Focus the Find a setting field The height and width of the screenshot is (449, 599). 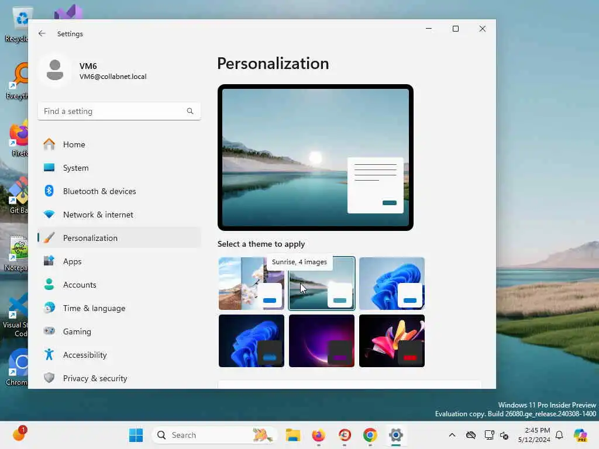[119, 111]
